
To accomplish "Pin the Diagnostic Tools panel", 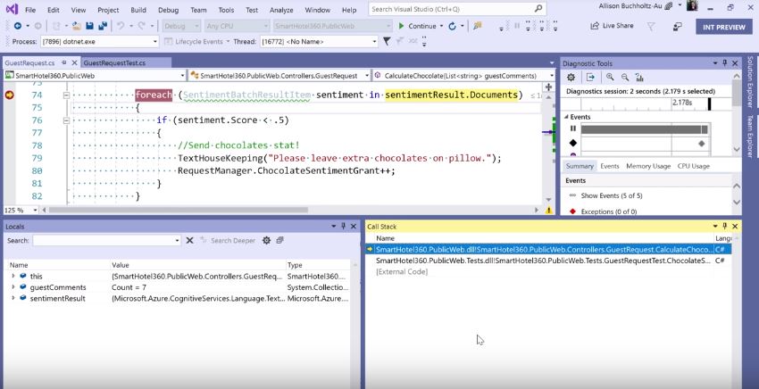I will [725, 62].
